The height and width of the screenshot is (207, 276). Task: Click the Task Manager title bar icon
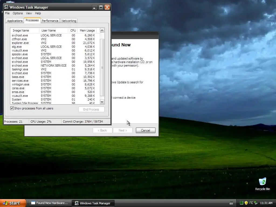pos(6,7)
